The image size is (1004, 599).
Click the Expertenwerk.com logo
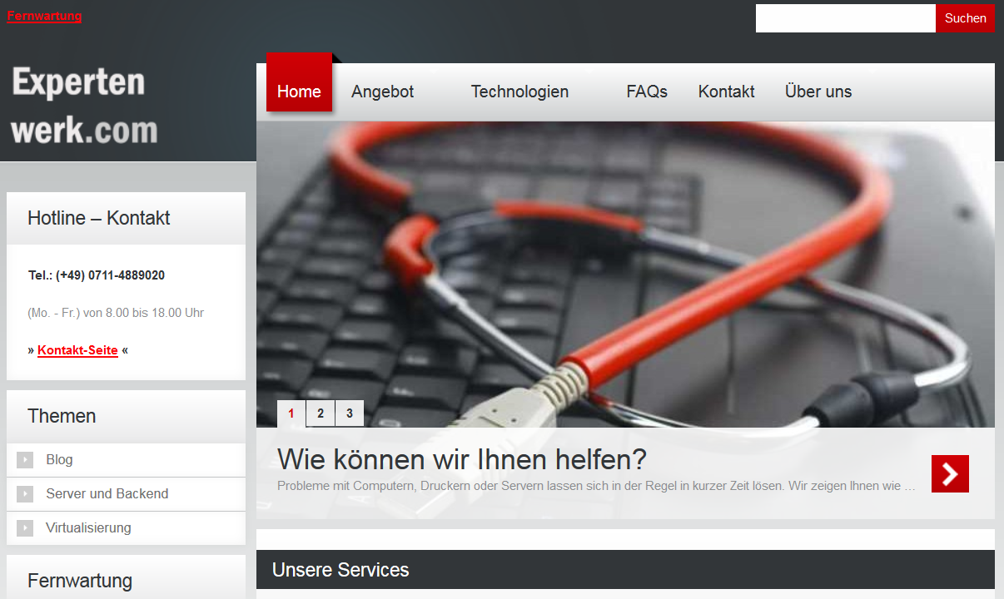click(84, 106)
